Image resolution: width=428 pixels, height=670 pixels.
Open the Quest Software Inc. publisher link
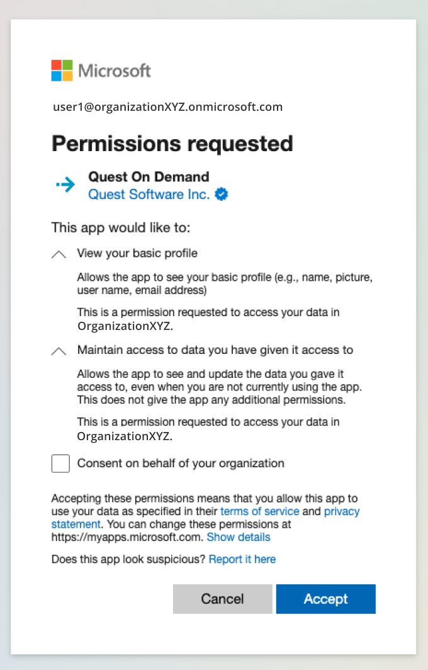(x=149, y=195)
